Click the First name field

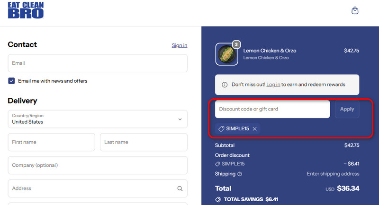(51, 142)
